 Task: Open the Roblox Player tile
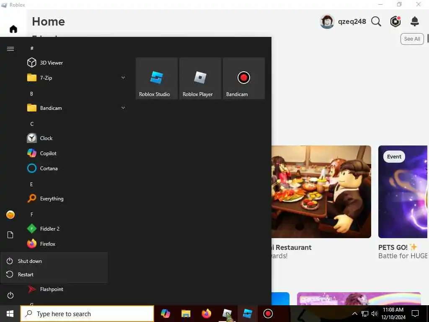coord(200,78)
